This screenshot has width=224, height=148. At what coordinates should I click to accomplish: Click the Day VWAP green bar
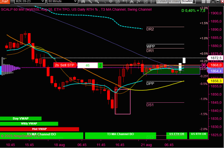tap(21, 118)
